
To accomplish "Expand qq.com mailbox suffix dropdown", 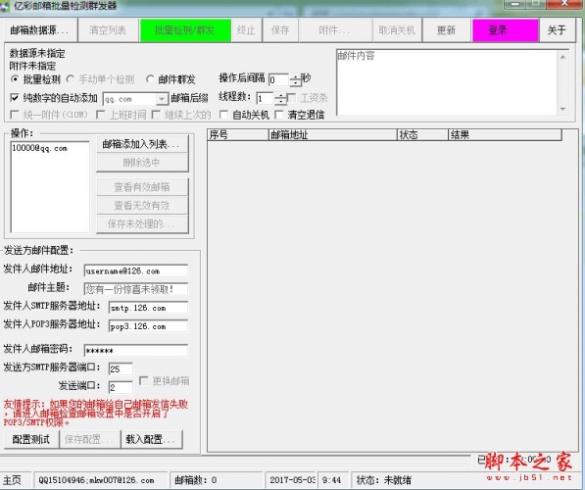I will click(162, 99).
